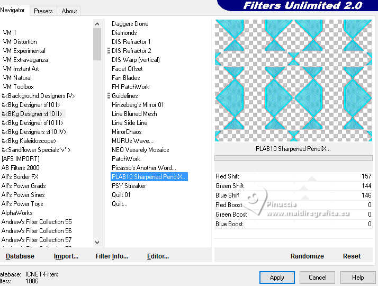Screen dimensions: 378x286
Task: Click the Database button
Action: (20, 256)
